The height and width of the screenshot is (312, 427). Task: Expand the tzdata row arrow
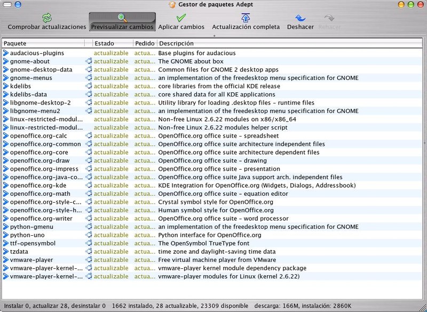[x=6, y=252]
